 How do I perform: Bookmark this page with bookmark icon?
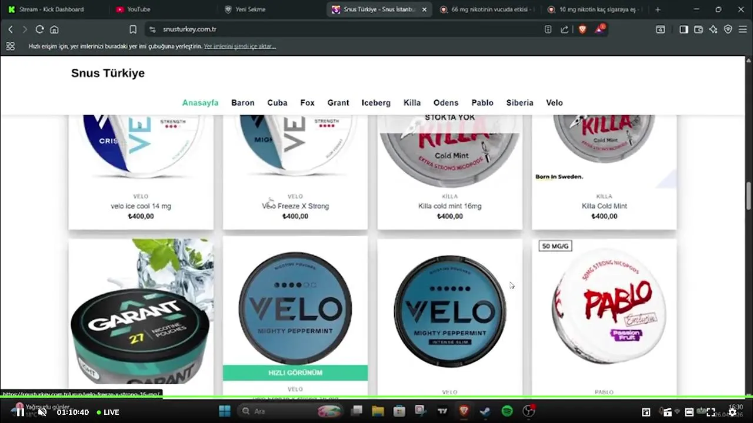(x=133, y=29)
